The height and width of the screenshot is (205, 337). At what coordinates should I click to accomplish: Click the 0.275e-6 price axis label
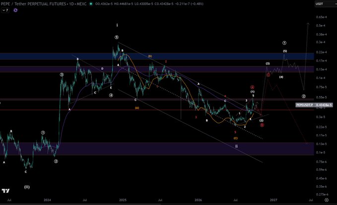(322, 194)
